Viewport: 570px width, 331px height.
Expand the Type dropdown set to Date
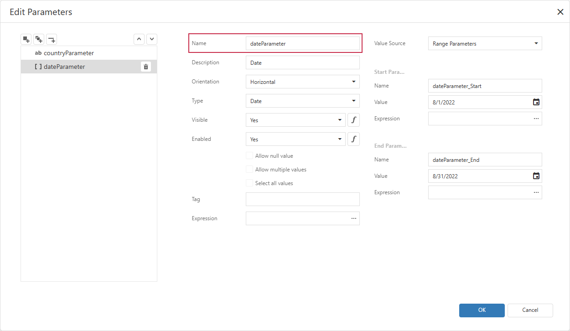tap(303, 101)
